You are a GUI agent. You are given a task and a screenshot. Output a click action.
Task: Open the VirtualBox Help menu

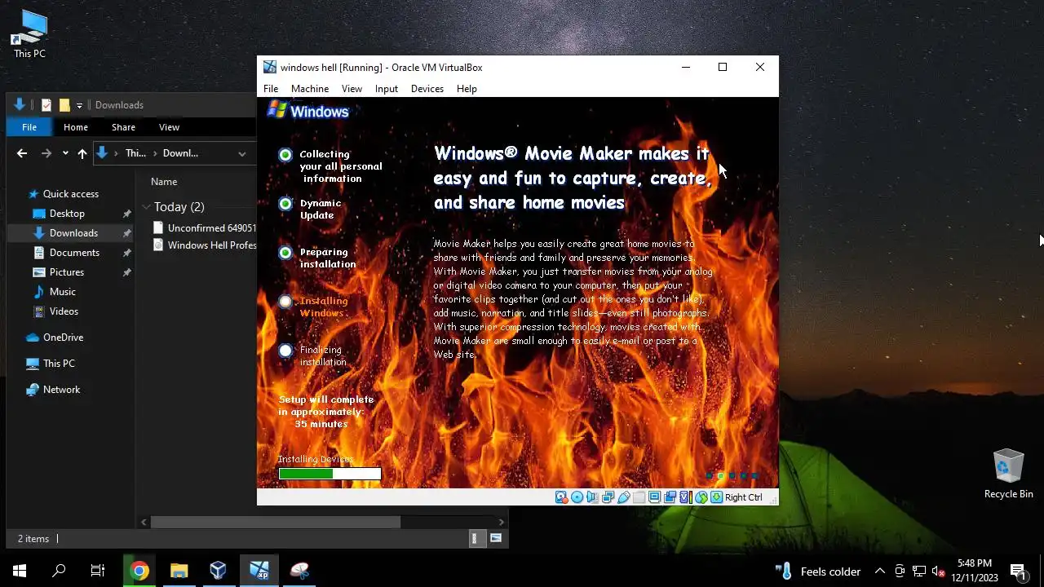(467, 89)
